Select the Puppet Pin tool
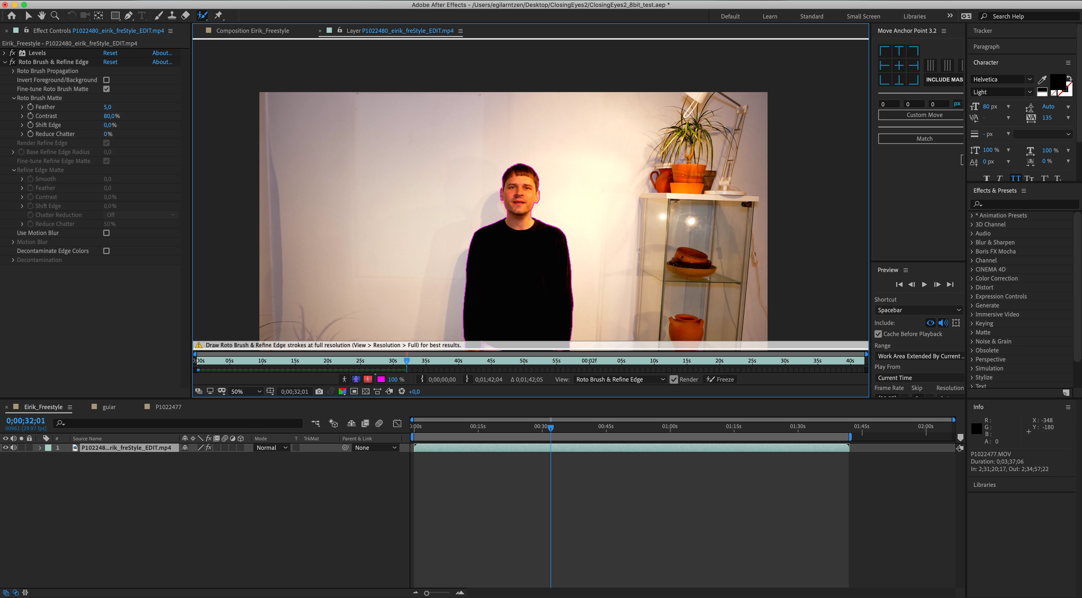Screen dimensions: 1082x598 pyautogui.click(x=218, y=16)
